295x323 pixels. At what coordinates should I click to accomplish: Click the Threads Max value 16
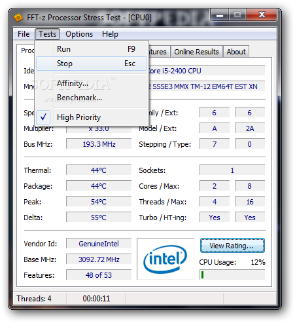250,202
